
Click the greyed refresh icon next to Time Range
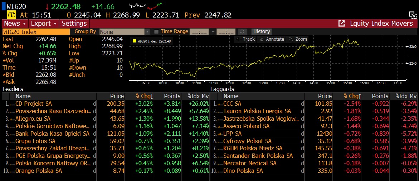(x=242, y=31)
